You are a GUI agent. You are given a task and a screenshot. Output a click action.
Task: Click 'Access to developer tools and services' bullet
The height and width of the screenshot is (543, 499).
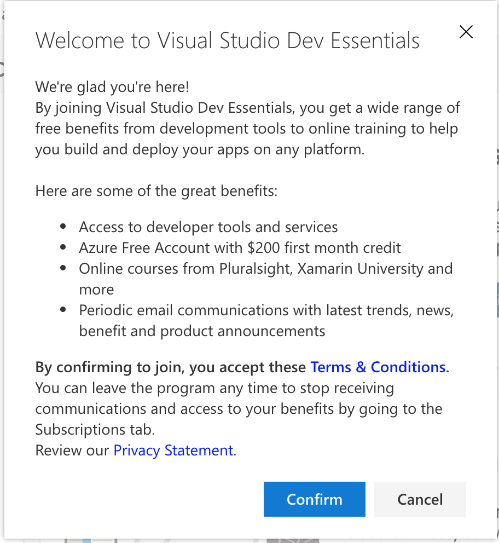click(x=208, y=227)
